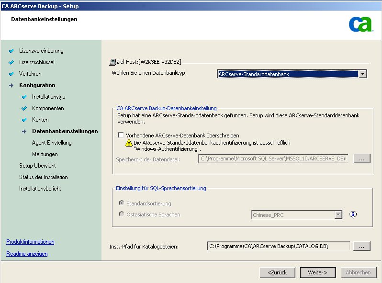Click the yellow warning triangle icon
The height and width of the screenshot is (283, 382).
129,143
